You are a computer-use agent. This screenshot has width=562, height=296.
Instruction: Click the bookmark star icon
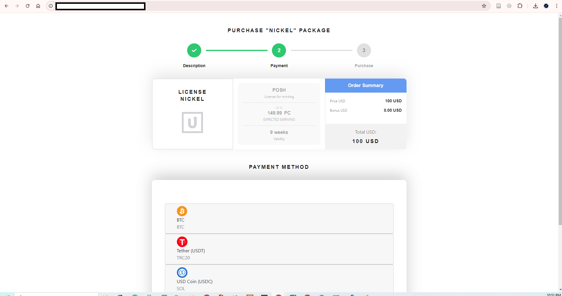coord(484,6)
